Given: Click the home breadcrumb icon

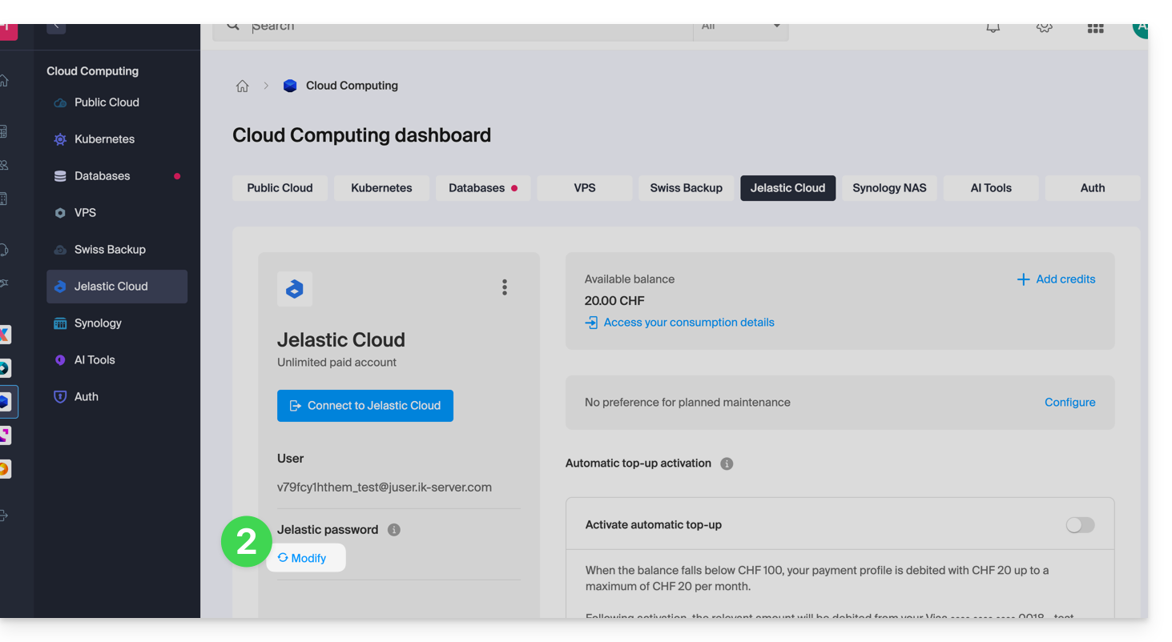Looking at the screenshot, I should click(242, 86).
